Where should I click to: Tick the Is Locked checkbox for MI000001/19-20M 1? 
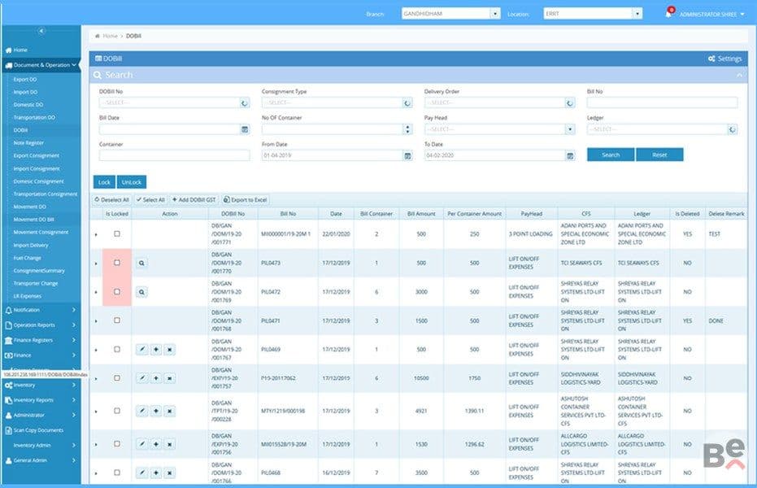coord(117,233)
